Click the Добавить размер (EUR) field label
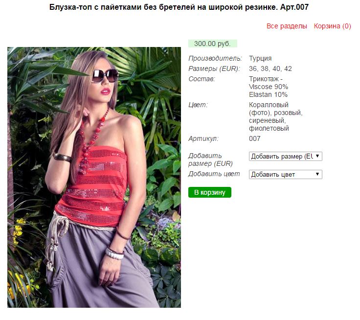The width and height of the screenshot is (360, 320). click(210, 160)
